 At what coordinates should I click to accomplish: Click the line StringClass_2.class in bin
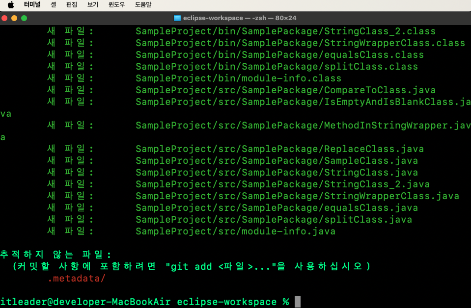click(x=286, y=31)
